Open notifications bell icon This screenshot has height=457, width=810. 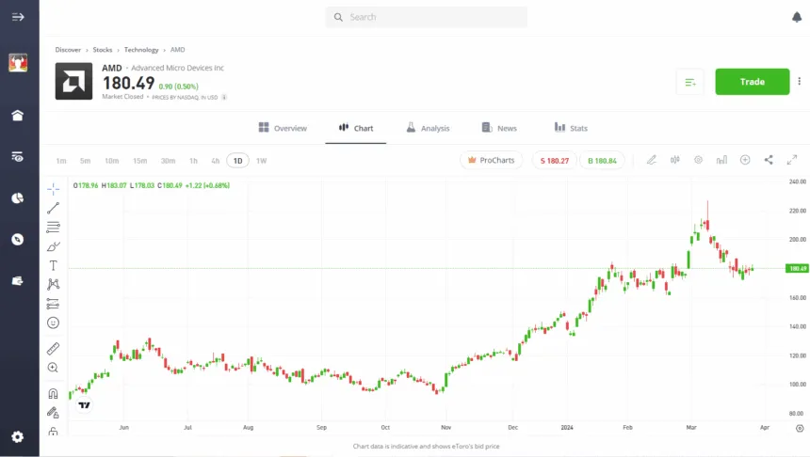pos(797,17)
